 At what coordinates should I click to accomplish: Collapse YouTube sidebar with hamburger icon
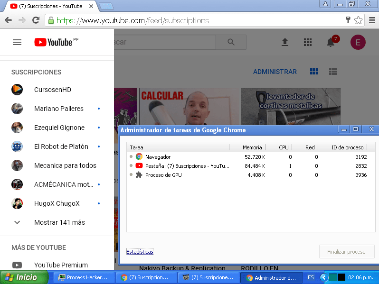(x=17, y=42)
